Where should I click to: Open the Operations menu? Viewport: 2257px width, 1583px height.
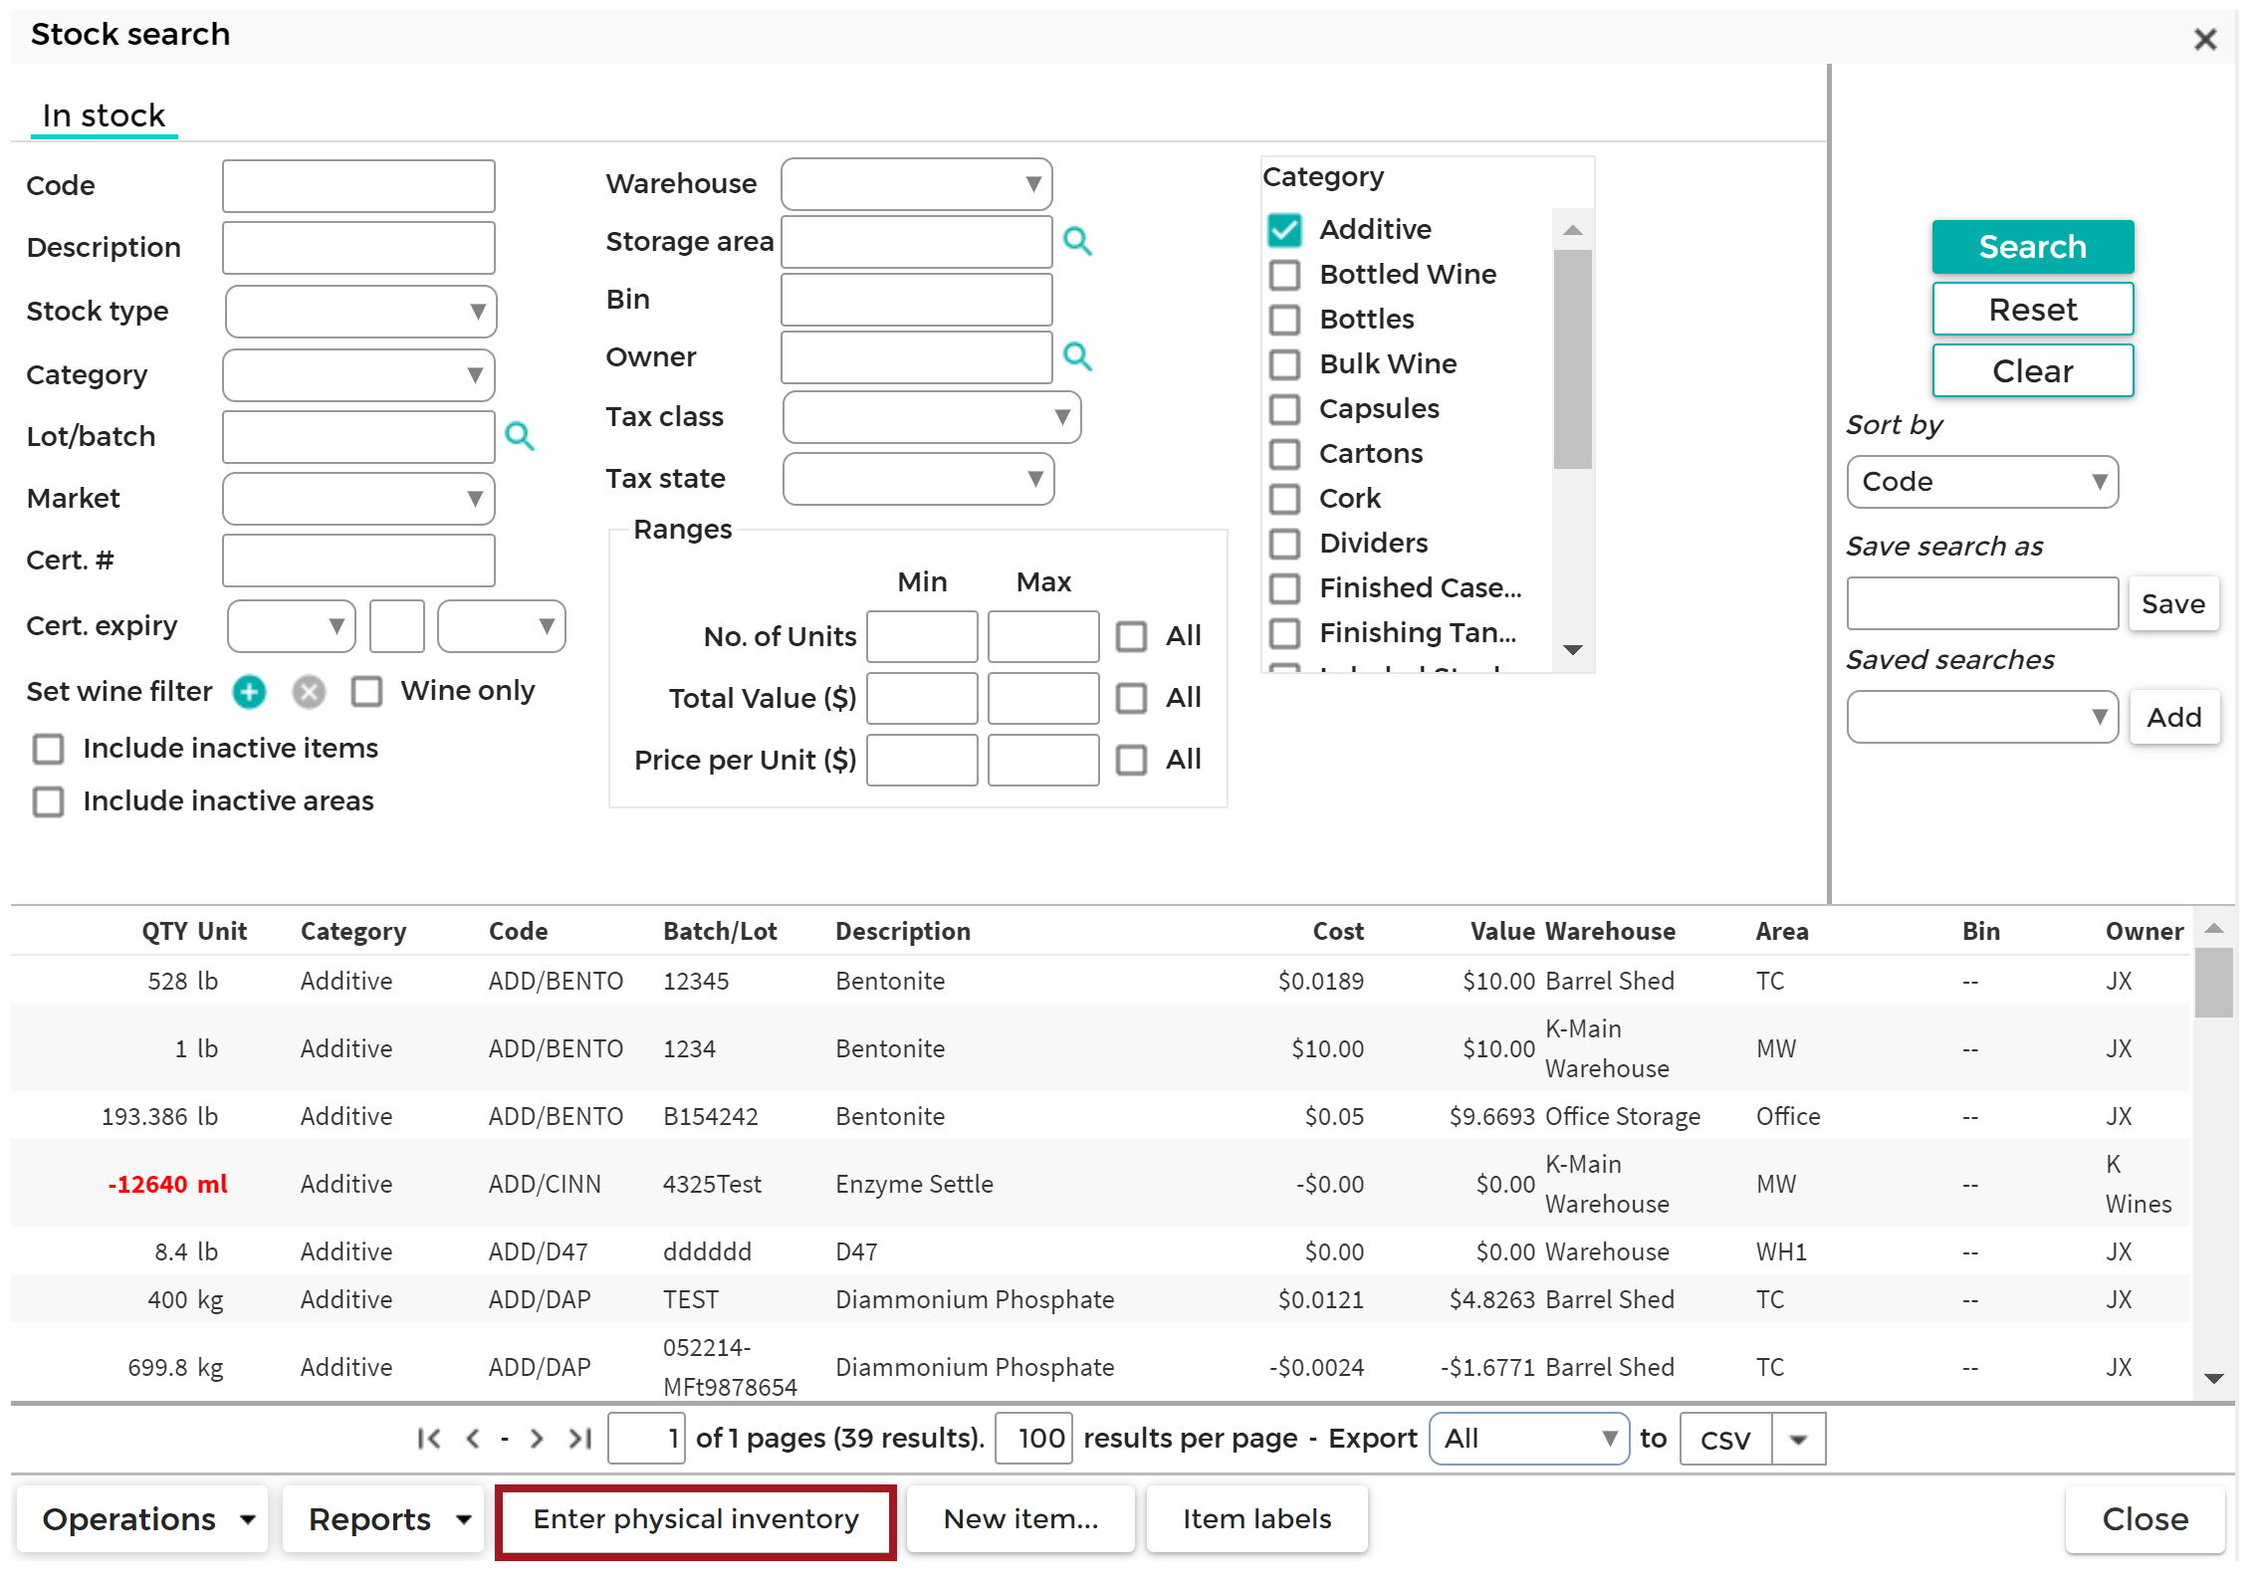coord(142,1519)
